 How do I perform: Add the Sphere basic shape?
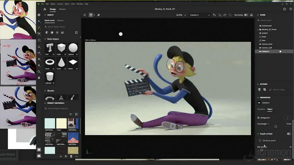(x=73, y=49)
